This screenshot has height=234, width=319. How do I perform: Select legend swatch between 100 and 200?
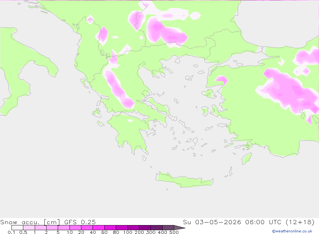[133, 228]
